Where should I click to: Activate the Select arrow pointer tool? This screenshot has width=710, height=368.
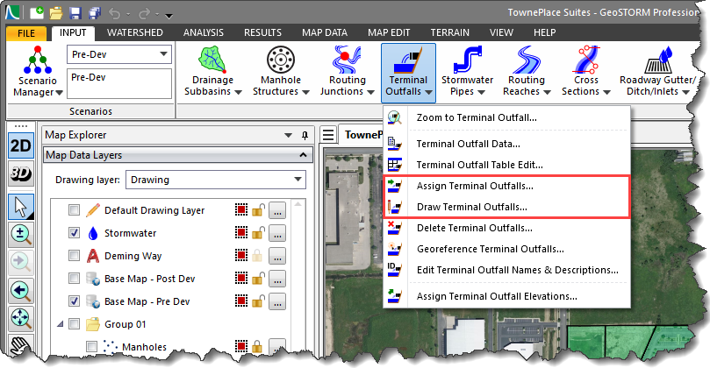click(x=21, y=207)
